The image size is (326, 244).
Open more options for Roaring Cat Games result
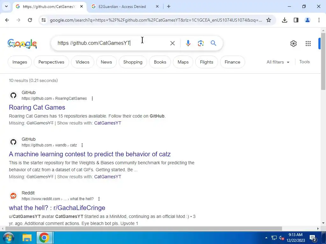(x=92, y=98)
